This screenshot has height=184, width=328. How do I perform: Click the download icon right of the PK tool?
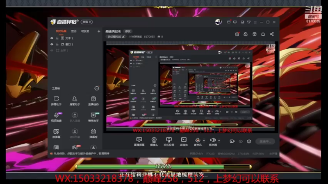coord(93,147)
